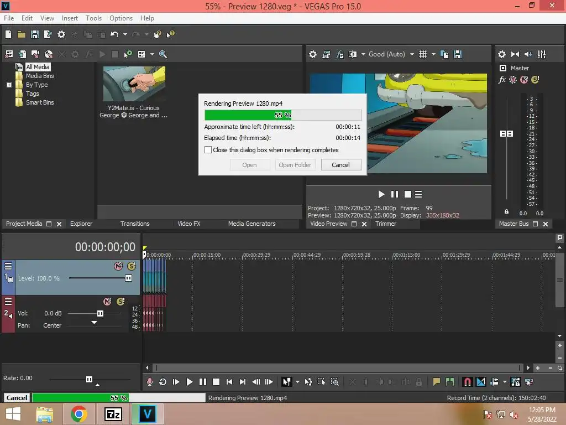
Task: Check Close this dialog box when rendering completes
Action: 208,149
